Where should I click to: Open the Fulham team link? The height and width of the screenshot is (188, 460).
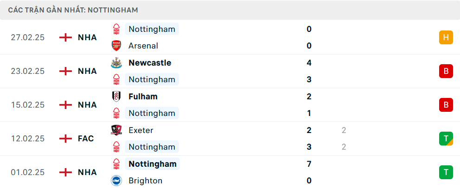(143, 97)
